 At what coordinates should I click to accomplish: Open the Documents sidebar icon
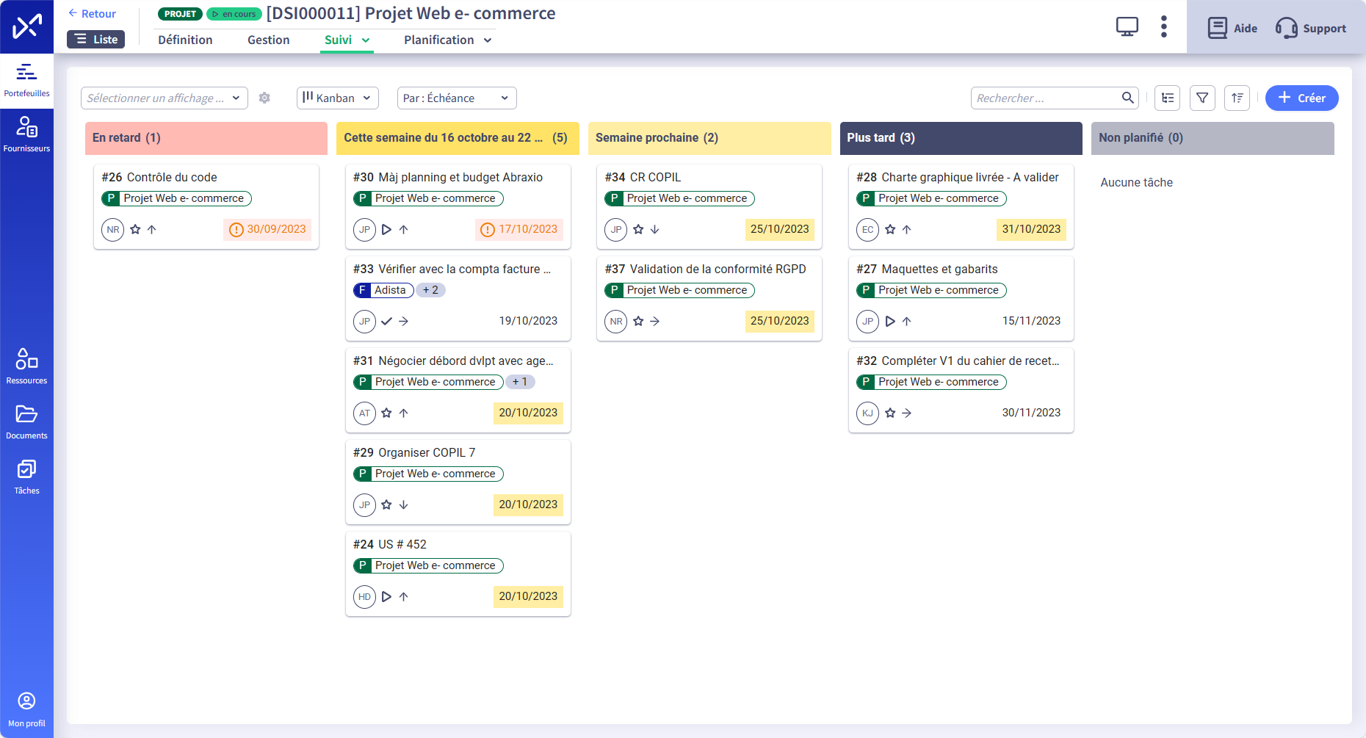tap(26, 422)
